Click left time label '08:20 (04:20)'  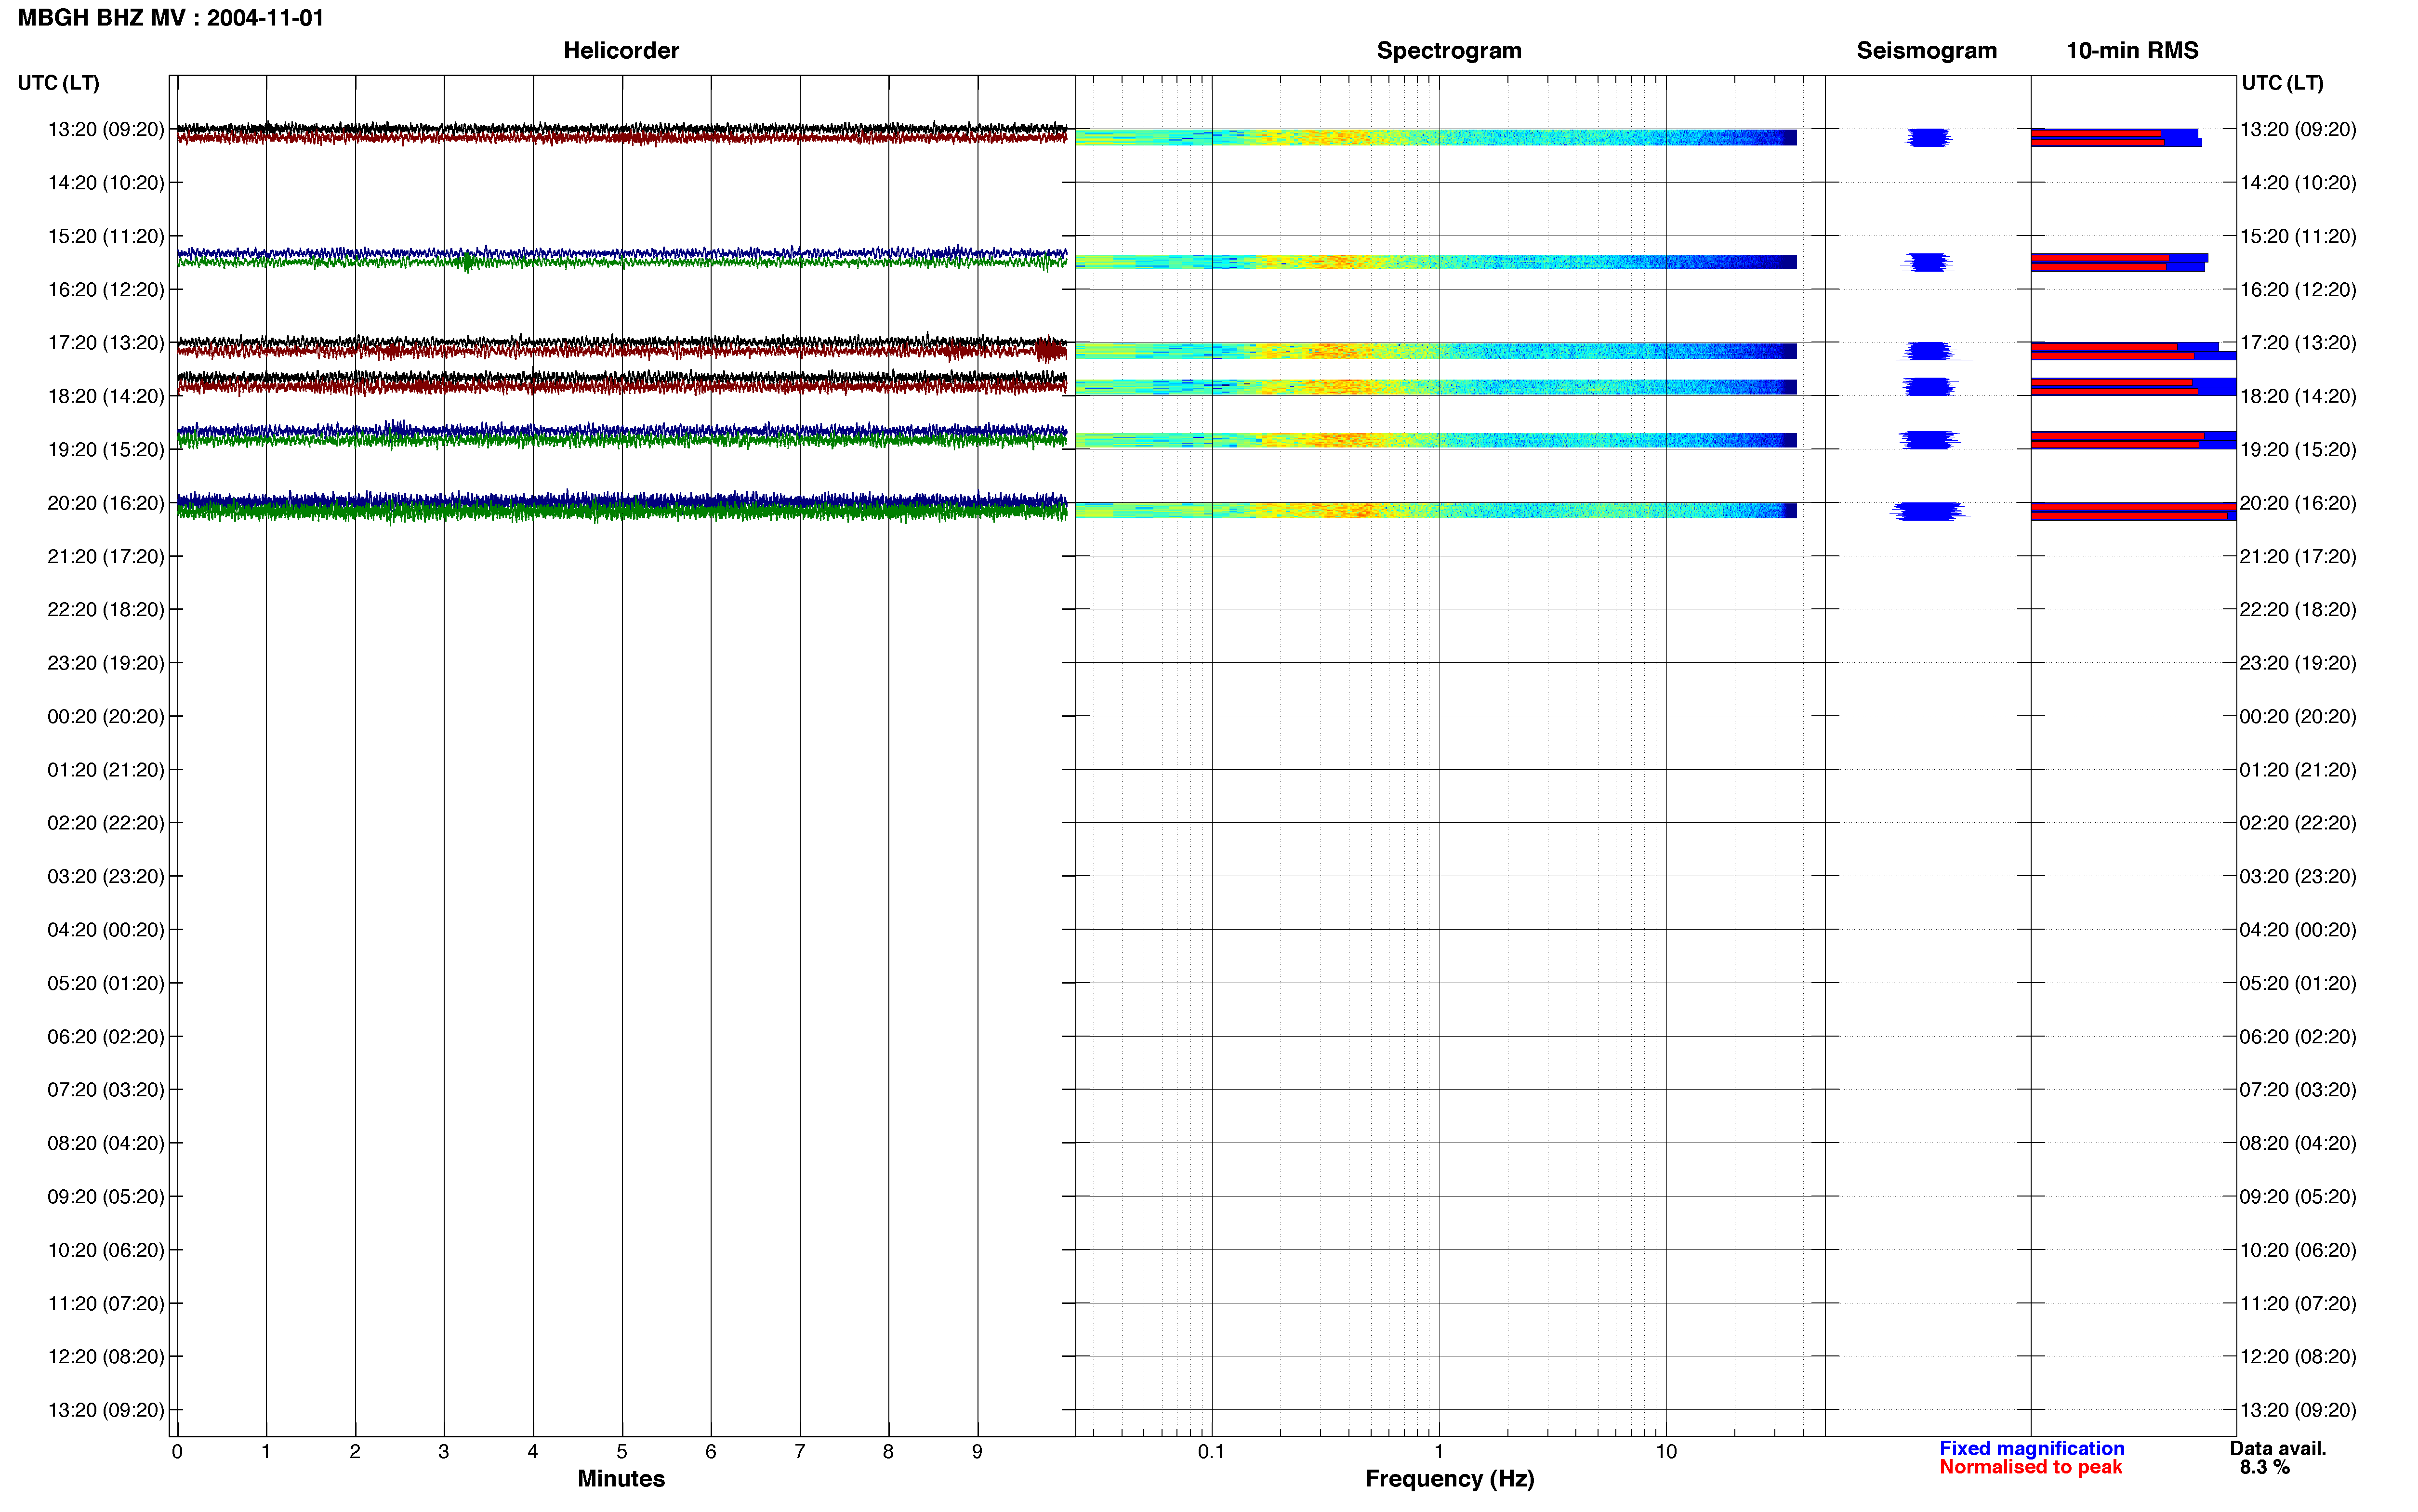click(106, 1143)
